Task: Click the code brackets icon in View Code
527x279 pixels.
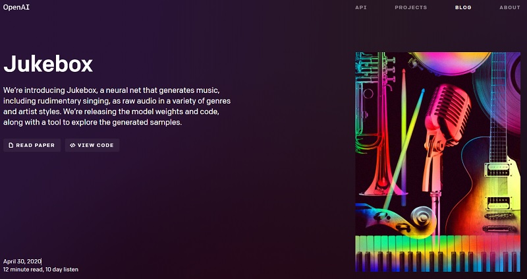Action: point(72,145)
